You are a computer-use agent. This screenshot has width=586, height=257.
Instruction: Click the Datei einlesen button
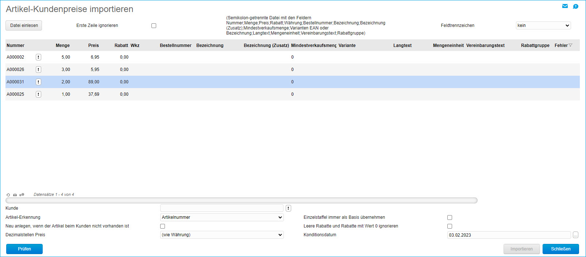click(24, 25)
